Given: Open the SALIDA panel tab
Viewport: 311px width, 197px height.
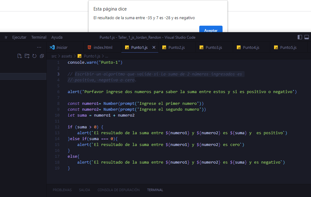Looking at the screenshot, I should click(84, 190).
